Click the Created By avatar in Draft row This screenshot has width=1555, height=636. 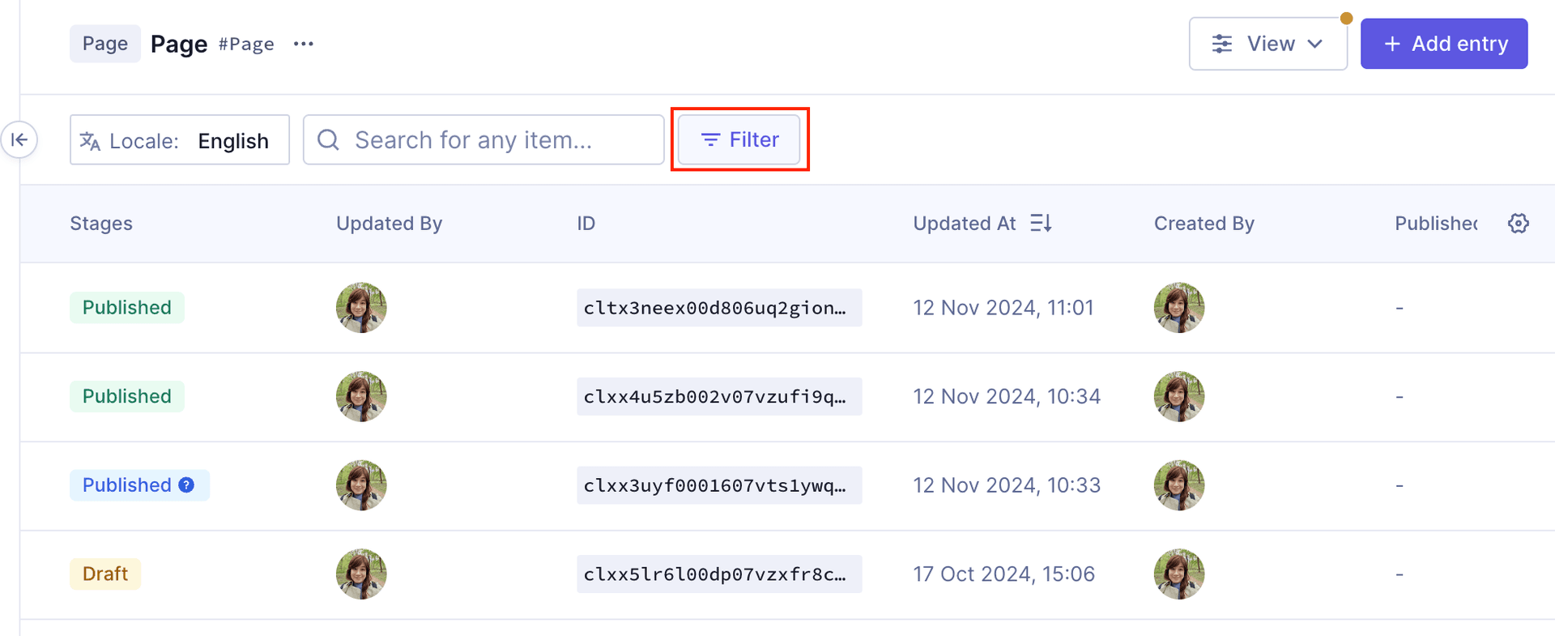pyautogui.click(x=1179, y=574)
